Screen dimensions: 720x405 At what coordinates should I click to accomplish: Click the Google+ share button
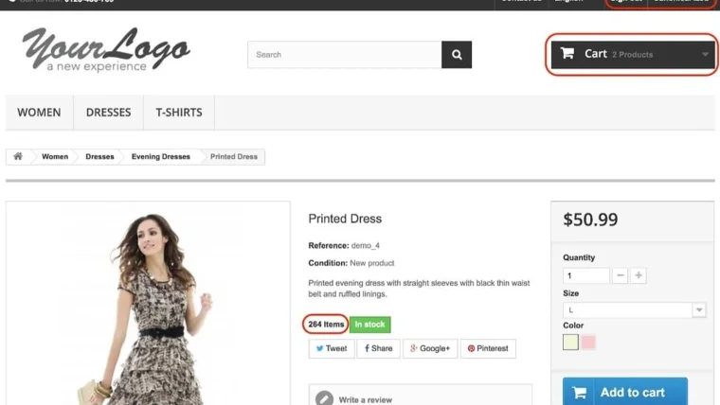(x=430, y=348)
